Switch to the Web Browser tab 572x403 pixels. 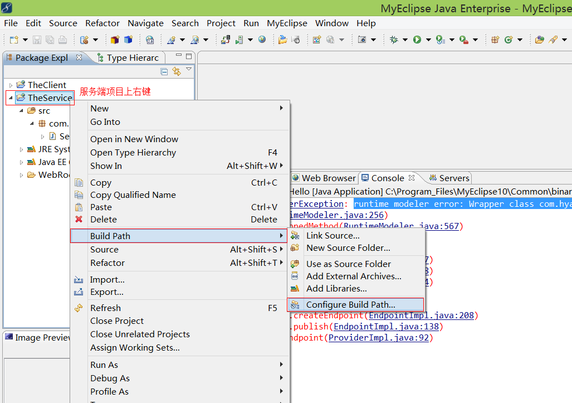pyautogui.click(x=324, y=178)
